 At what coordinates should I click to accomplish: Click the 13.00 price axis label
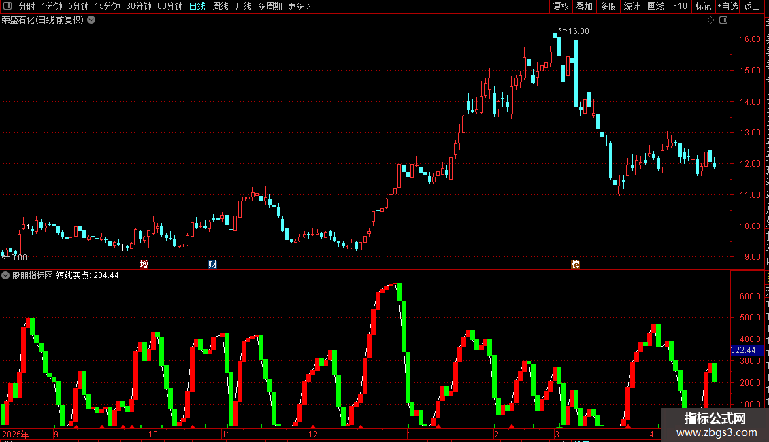coord(750,133)
